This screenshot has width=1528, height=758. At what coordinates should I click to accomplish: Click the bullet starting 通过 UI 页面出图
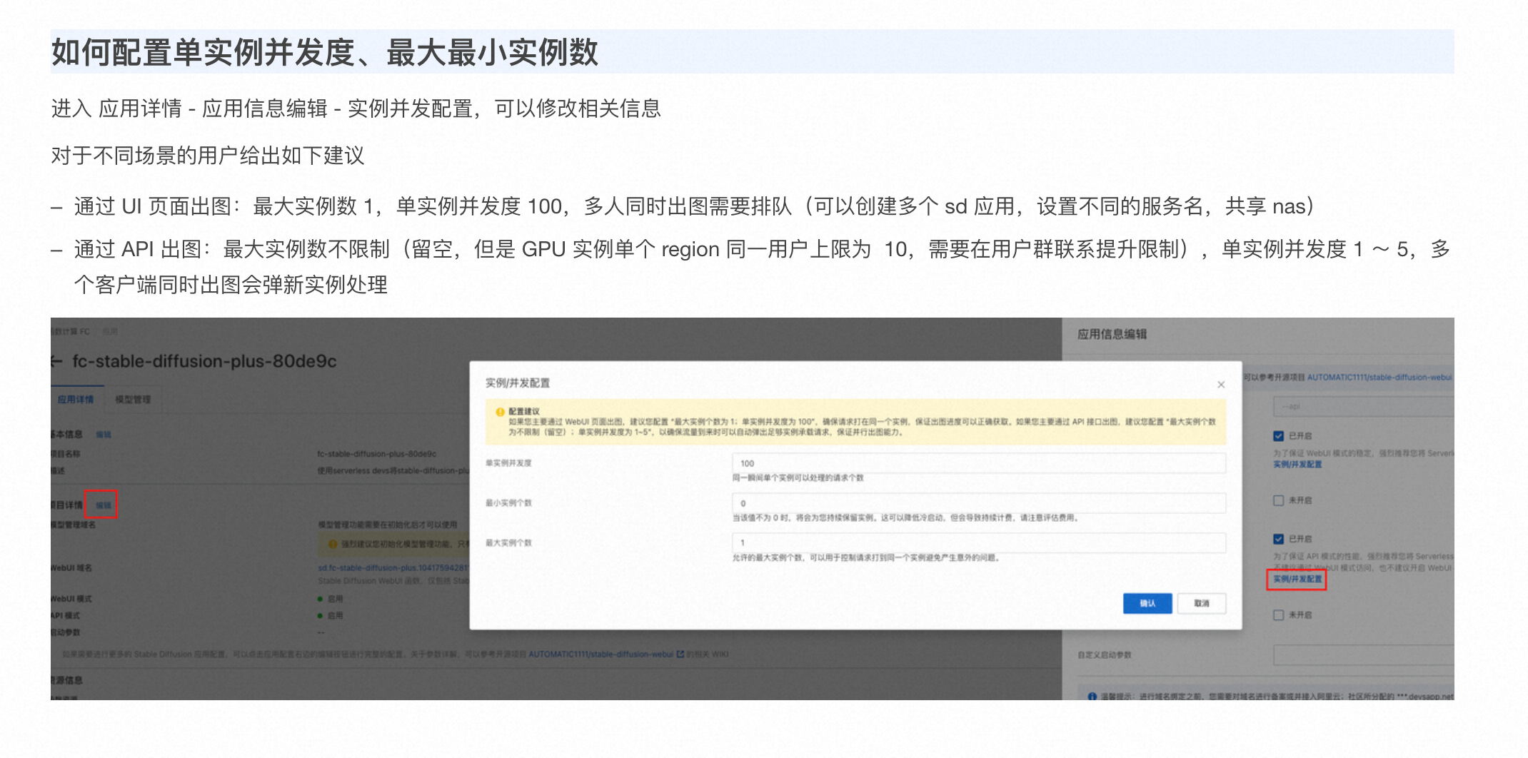pyautogui.click(x=694, y=206)
